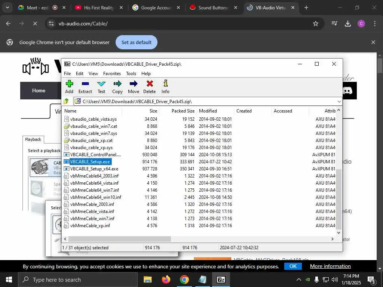Set Chrome as default browser

(137, 42)
